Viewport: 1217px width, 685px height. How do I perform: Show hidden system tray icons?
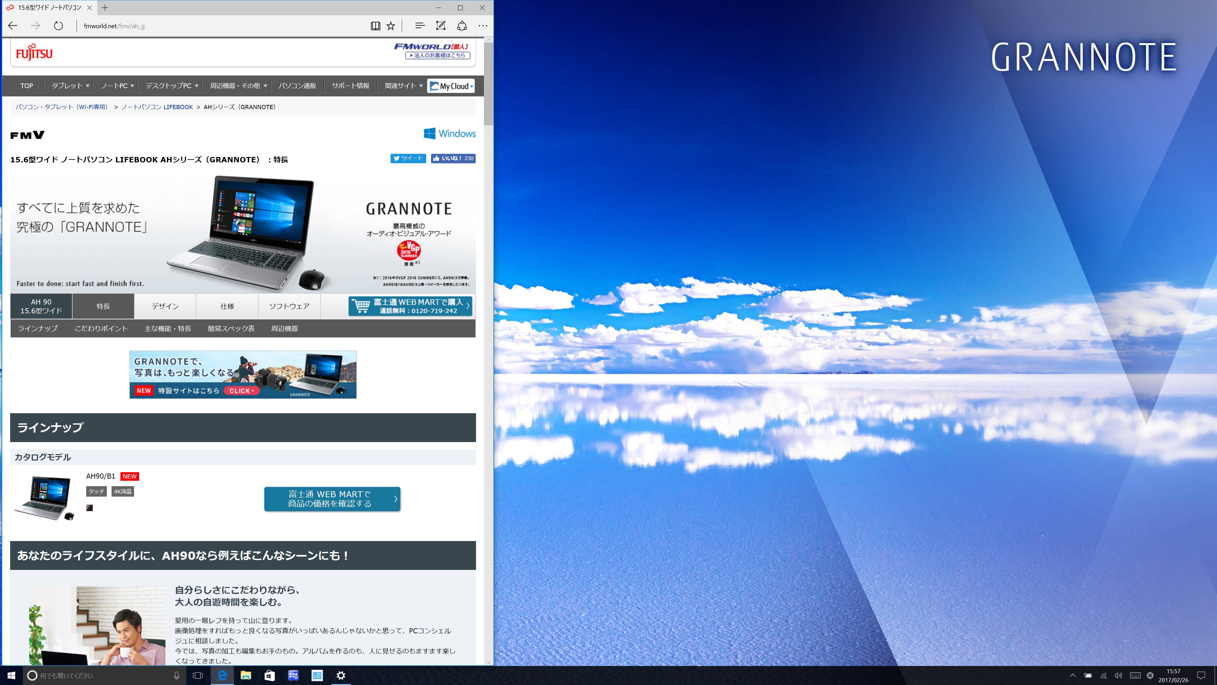pos(1072,675)
